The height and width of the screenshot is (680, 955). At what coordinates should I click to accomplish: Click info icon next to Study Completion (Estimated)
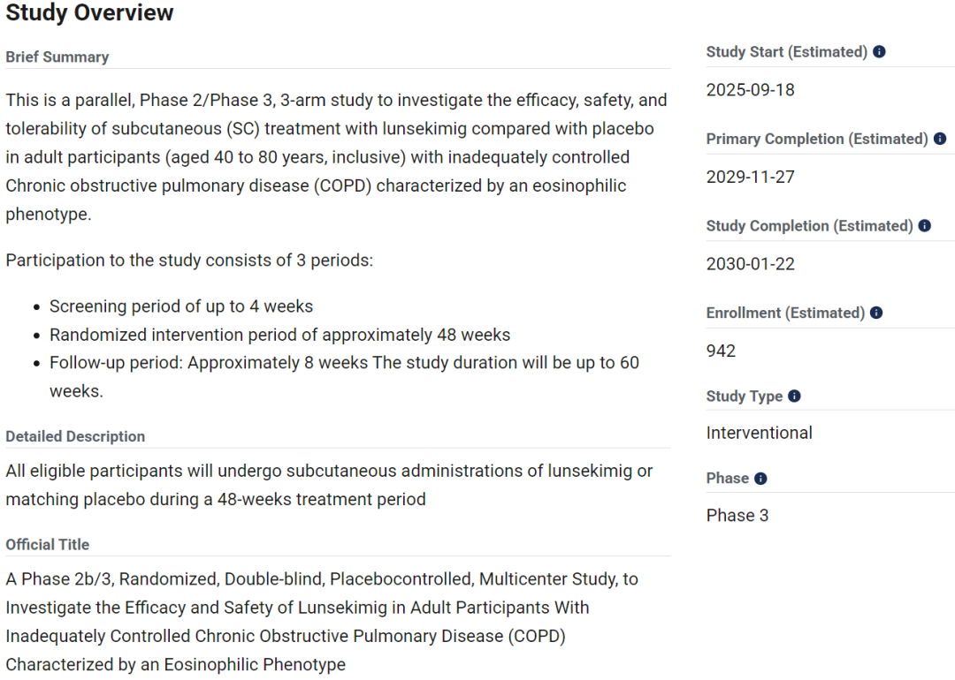pos(925,226)
